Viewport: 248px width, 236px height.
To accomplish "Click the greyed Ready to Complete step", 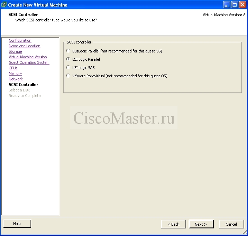I will click(25, 96).
